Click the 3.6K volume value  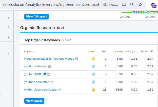[120, 59]
